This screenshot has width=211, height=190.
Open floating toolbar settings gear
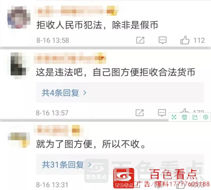pyautogui.click(x=206, y=117)
